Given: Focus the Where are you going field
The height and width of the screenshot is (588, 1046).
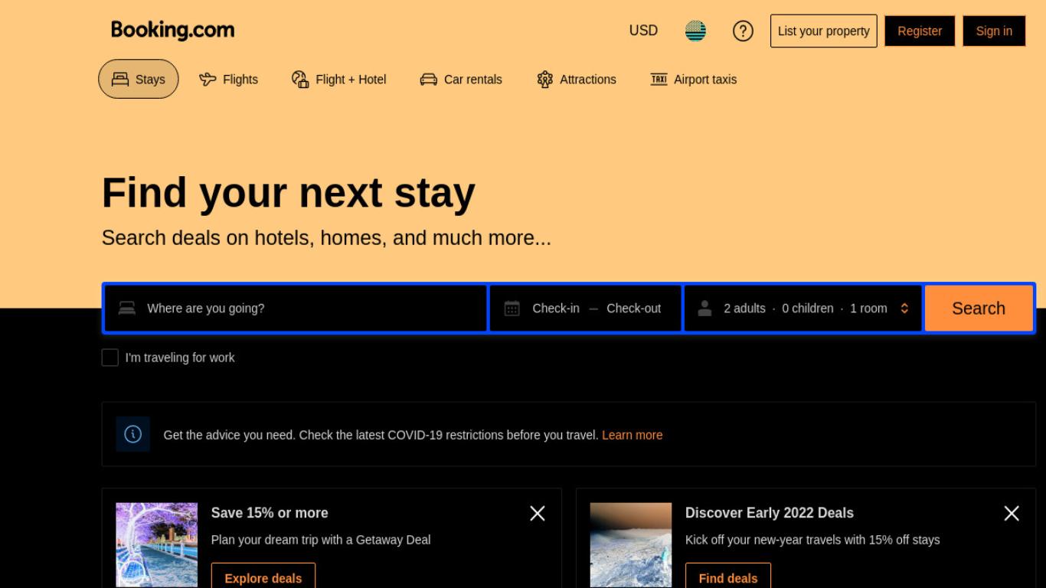Looking at the screenshot, I should click(x=296, y=308).
